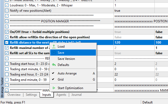168x104 pixels.
Task: Click Default profile in status bar
Action: pyautogui.click(x=148, y=102)
